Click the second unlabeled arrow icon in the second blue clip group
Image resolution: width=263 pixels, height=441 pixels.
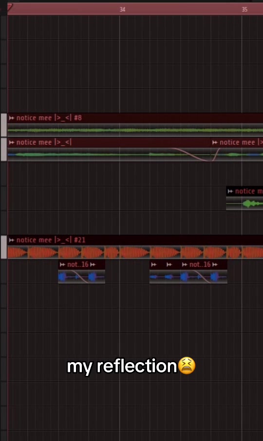click(x=169, y=265)
